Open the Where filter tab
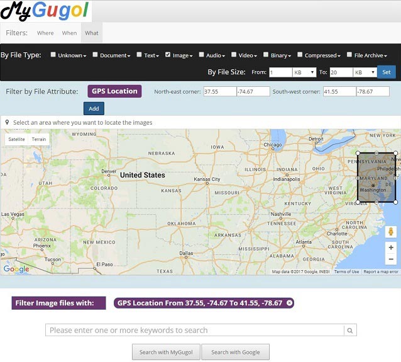The image size is (401, 362). tap(45, 33)
